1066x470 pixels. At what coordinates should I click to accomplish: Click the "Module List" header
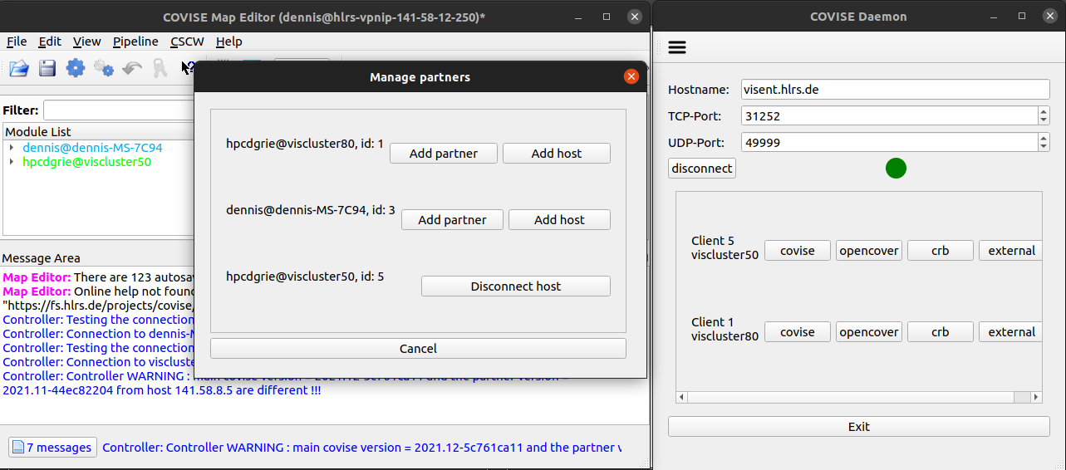point(38,131)
